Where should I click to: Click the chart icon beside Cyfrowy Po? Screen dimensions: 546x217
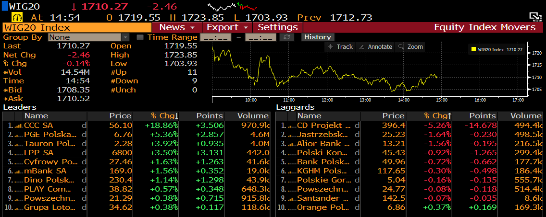click(x=18, y=162)
